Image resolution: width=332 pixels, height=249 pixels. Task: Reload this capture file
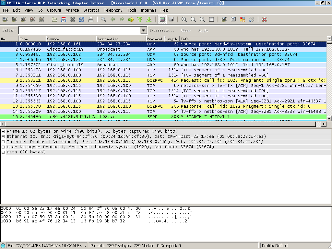(82, 20)
